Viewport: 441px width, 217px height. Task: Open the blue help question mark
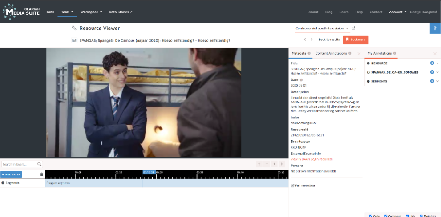tap(435, 28)
